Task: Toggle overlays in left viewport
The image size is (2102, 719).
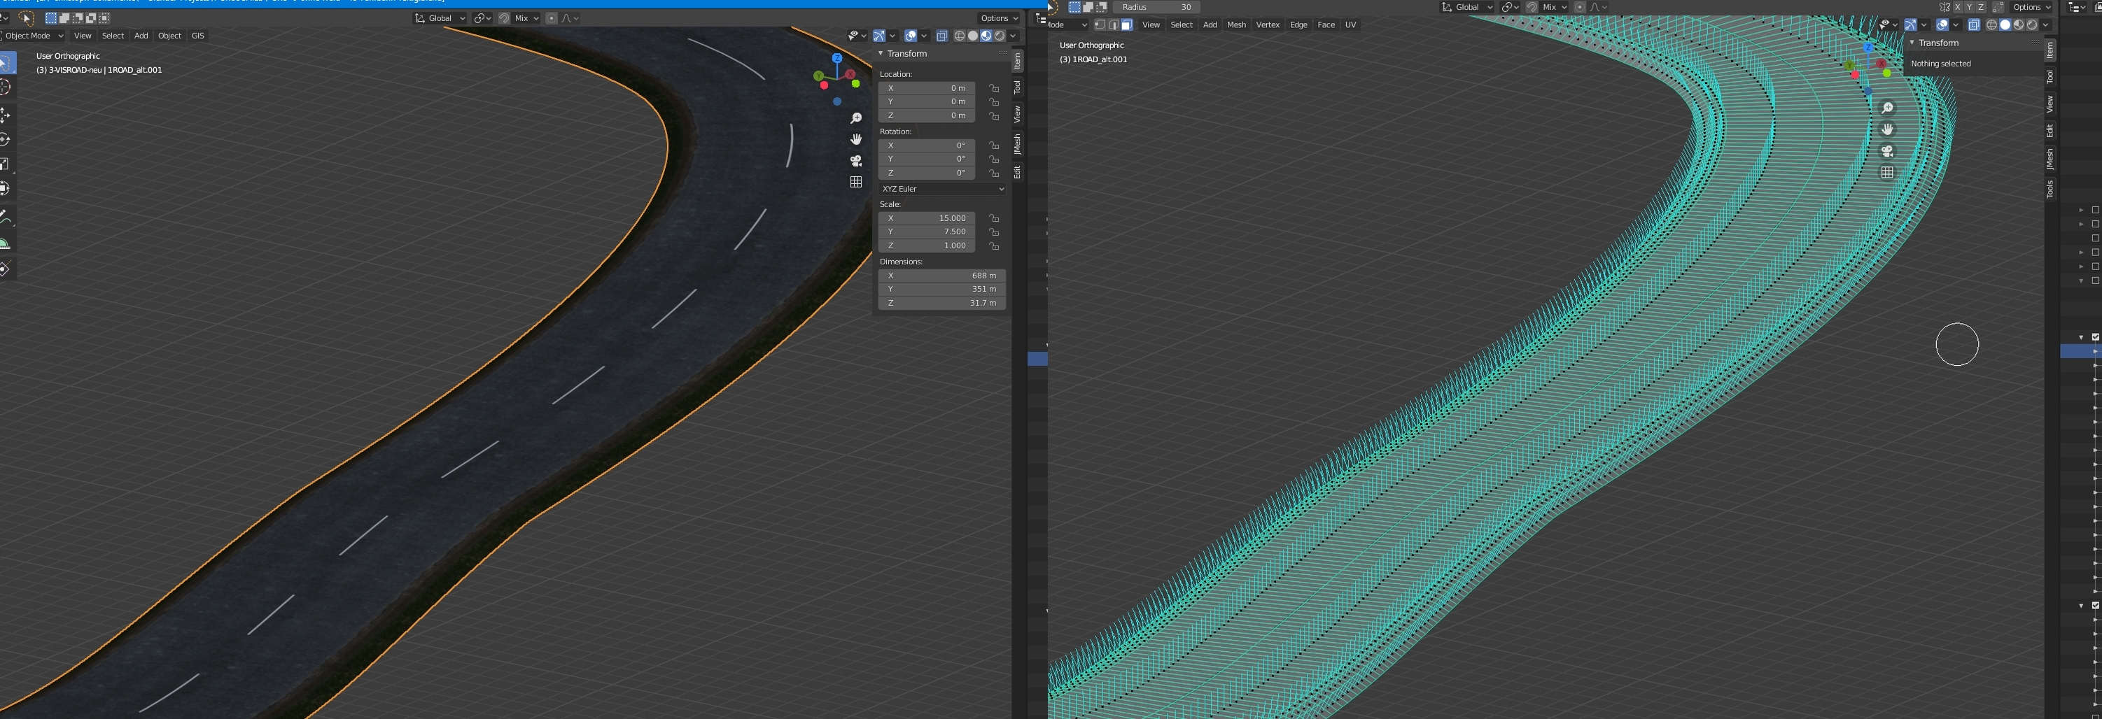Action: click(x=911, y=36)
